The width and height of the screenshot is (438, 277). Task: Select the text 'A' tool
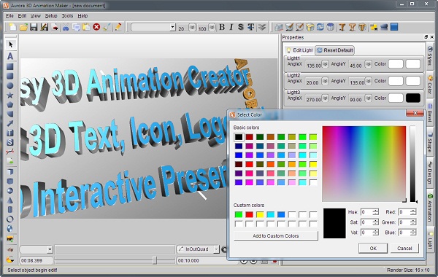click(x=10, y=56)
